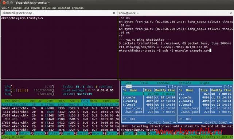Select htop ntp process row PID 980
234x139 pixels.
pyautogui.click(x=60, y=119)
